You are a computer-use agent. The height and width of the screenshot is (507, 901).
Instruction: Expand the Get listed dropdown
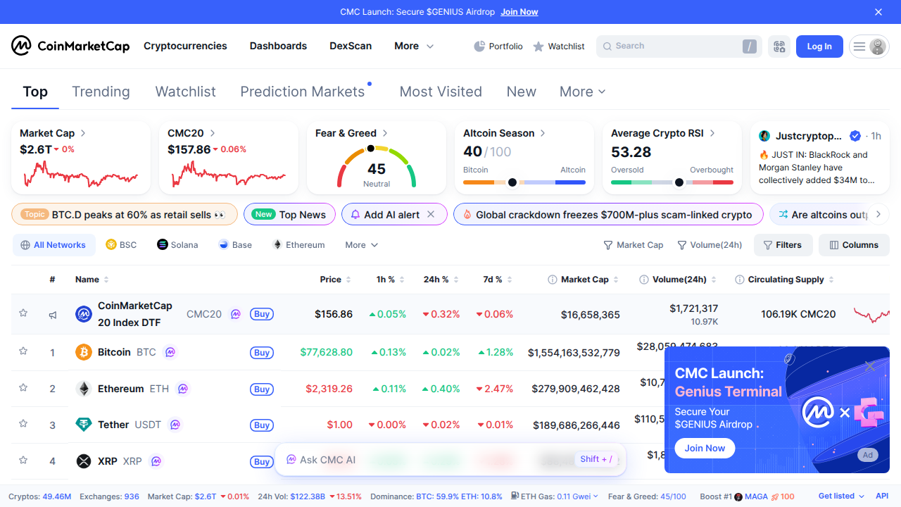coord(836,496)
